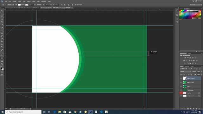Open the Shape tool mode dropdown
This screenshot has height=114, width=203.
pyautogui.click(x=10, y=5)
